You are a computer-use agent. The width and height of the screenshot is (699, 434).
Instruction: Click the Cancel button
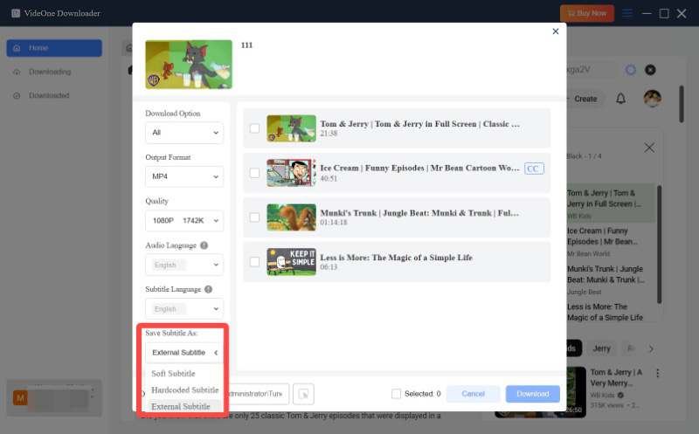(473, 394)
